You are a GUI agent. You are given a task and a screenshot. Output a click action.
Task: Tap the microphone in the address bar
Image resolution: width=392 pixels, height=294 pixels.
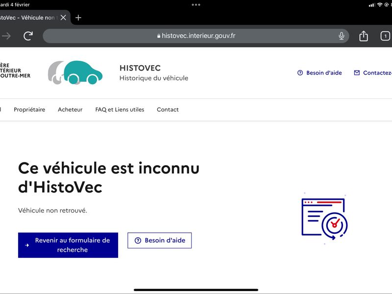pos(341,36)
